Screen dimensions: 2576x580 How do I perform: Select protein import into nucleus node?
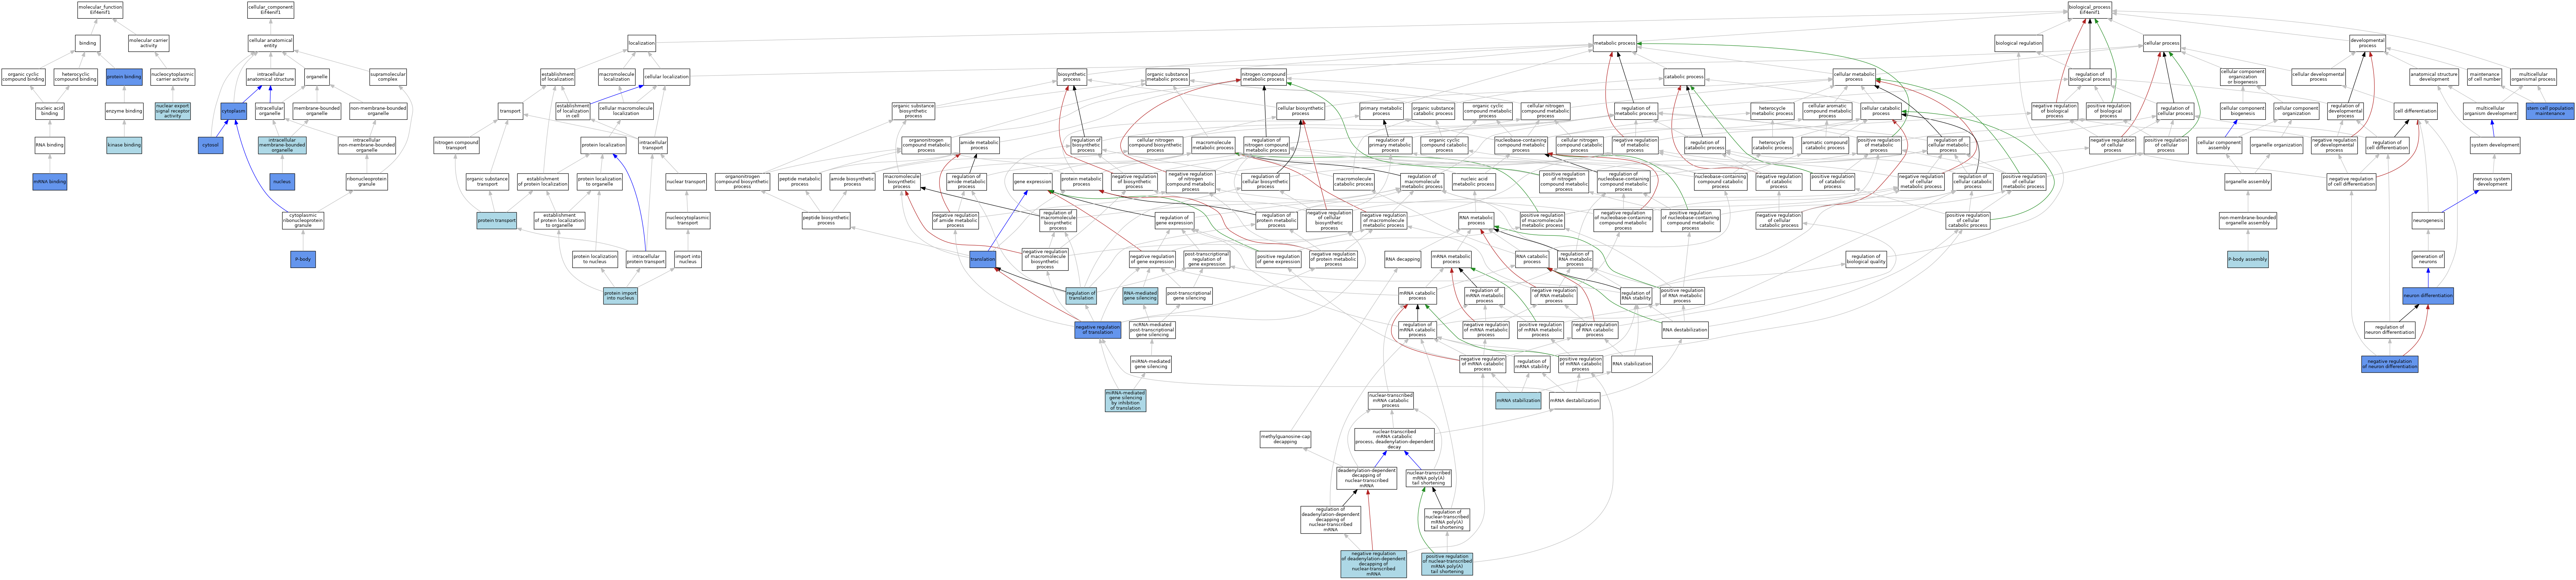pos(620,296)
